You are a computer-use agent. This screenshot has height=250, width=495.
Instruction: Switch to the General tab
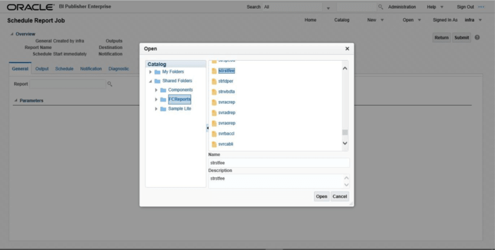20,69
